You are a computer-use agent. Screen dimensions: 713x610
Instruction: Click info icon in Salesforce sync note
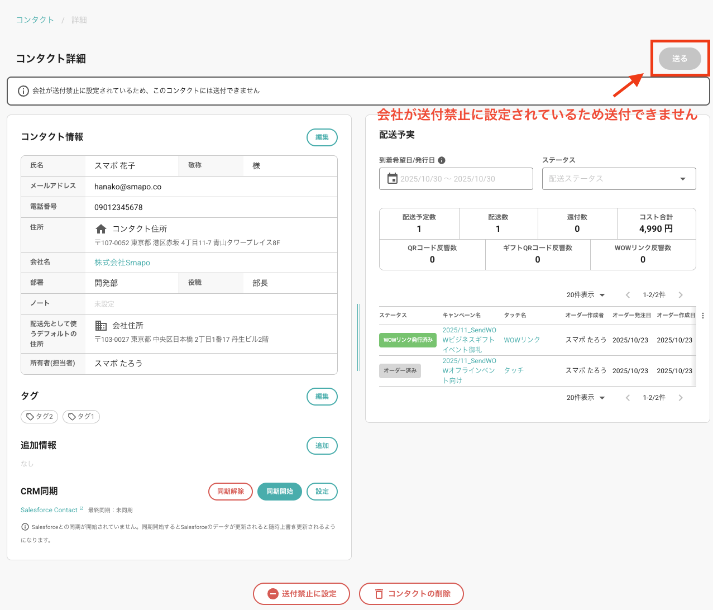[25, 527]
